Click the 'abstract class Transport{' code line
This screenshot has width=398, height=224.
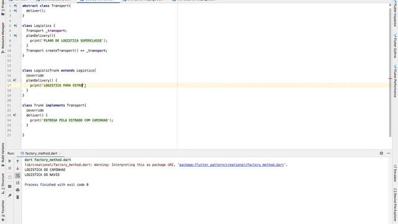(x=47, y=6)
